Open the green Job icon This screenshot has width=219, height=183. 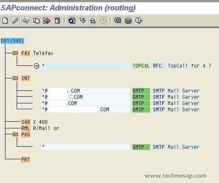point(128,20)
